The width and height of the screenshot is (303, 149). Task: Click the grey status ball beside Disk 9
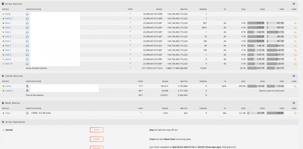point(3,59)
